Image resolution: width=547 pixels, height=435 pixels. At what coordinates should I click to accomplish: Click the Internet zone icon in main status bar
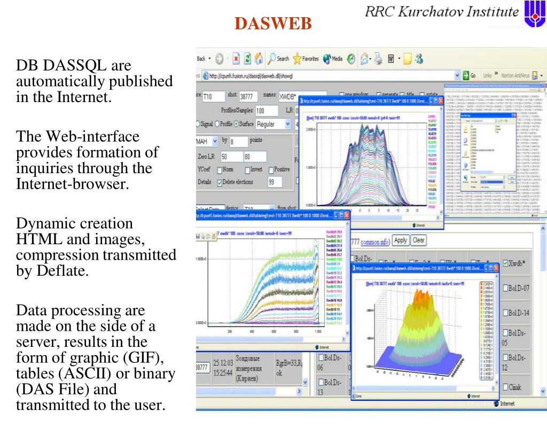pyautogui.click(x=496, y=404)
